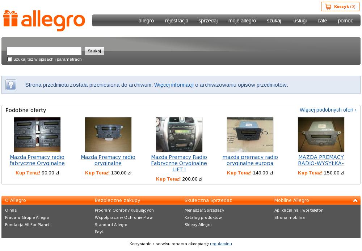Open PayU footer link
Image resolution: width=362 pixels, height=251 pixels.
pyautogui.click(x=100, y=232)
